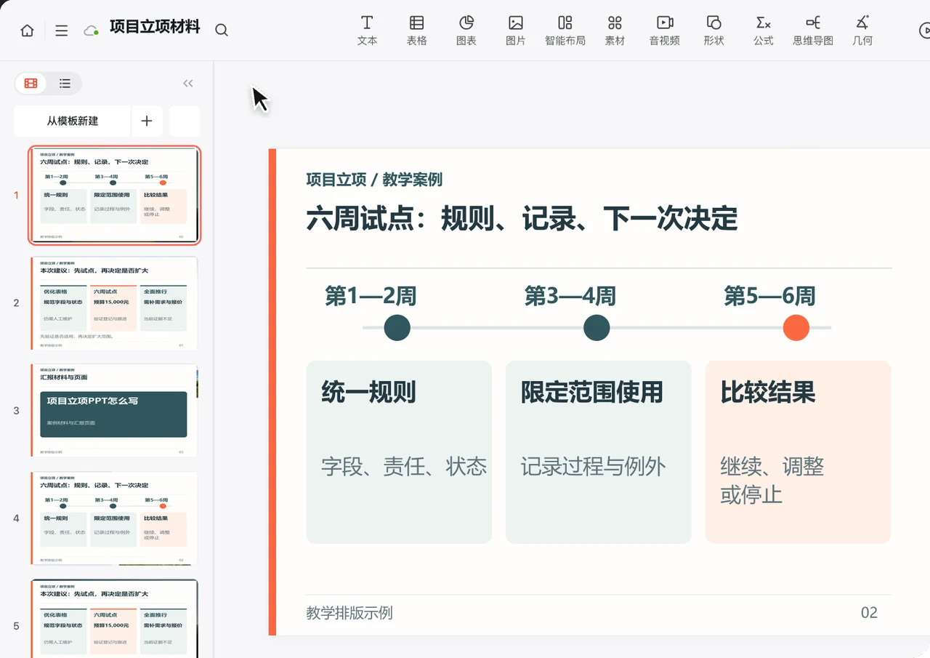Open the 几何 geometry tool

click(x=862, y=31)
